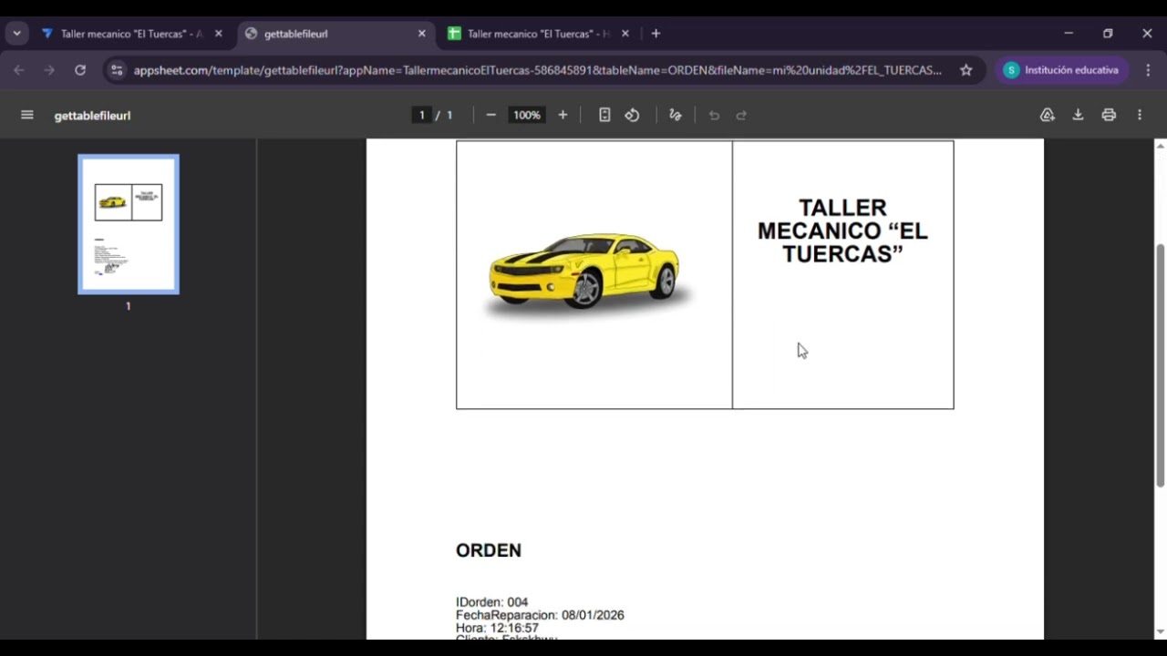The image size is (1167, 656).
Task: Switch to the Taller mecanico Sheets tab
Action: [x=539, y=34]
